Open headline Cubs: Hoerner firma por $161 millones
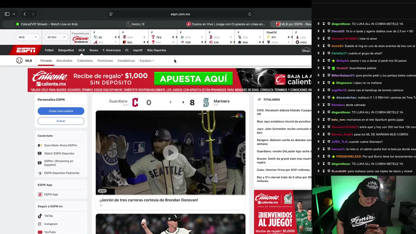The width and height of the screenshot is (416, 234). click(284, 170)
